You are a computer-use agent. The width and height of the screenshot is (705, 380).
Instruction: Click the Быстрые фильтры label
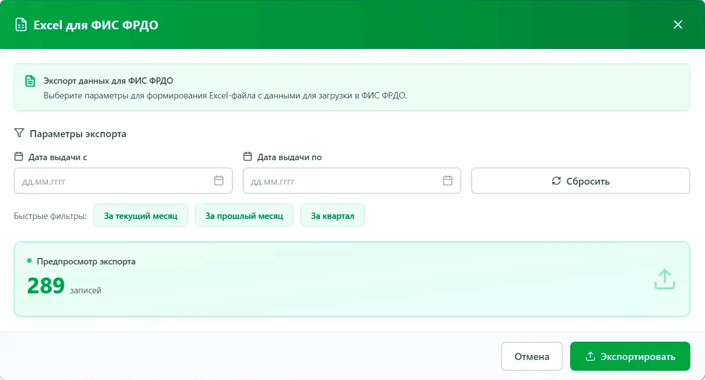click(x=50, y=216)
